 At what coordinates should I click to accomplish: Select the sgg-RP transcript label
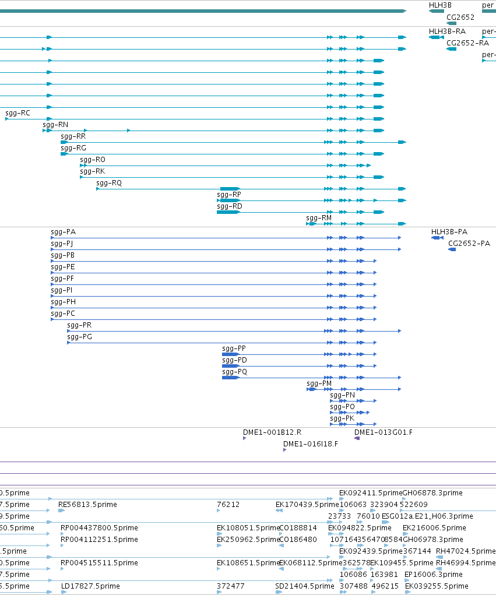(x=229, y=195)
